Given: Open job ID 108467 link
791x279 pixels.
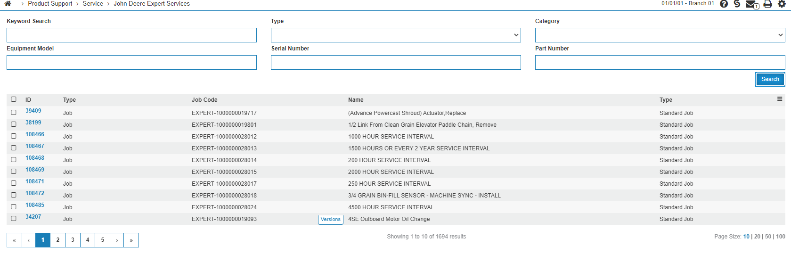Looking at the screenshot, I should pyautogui.click(x=35, y=146).
